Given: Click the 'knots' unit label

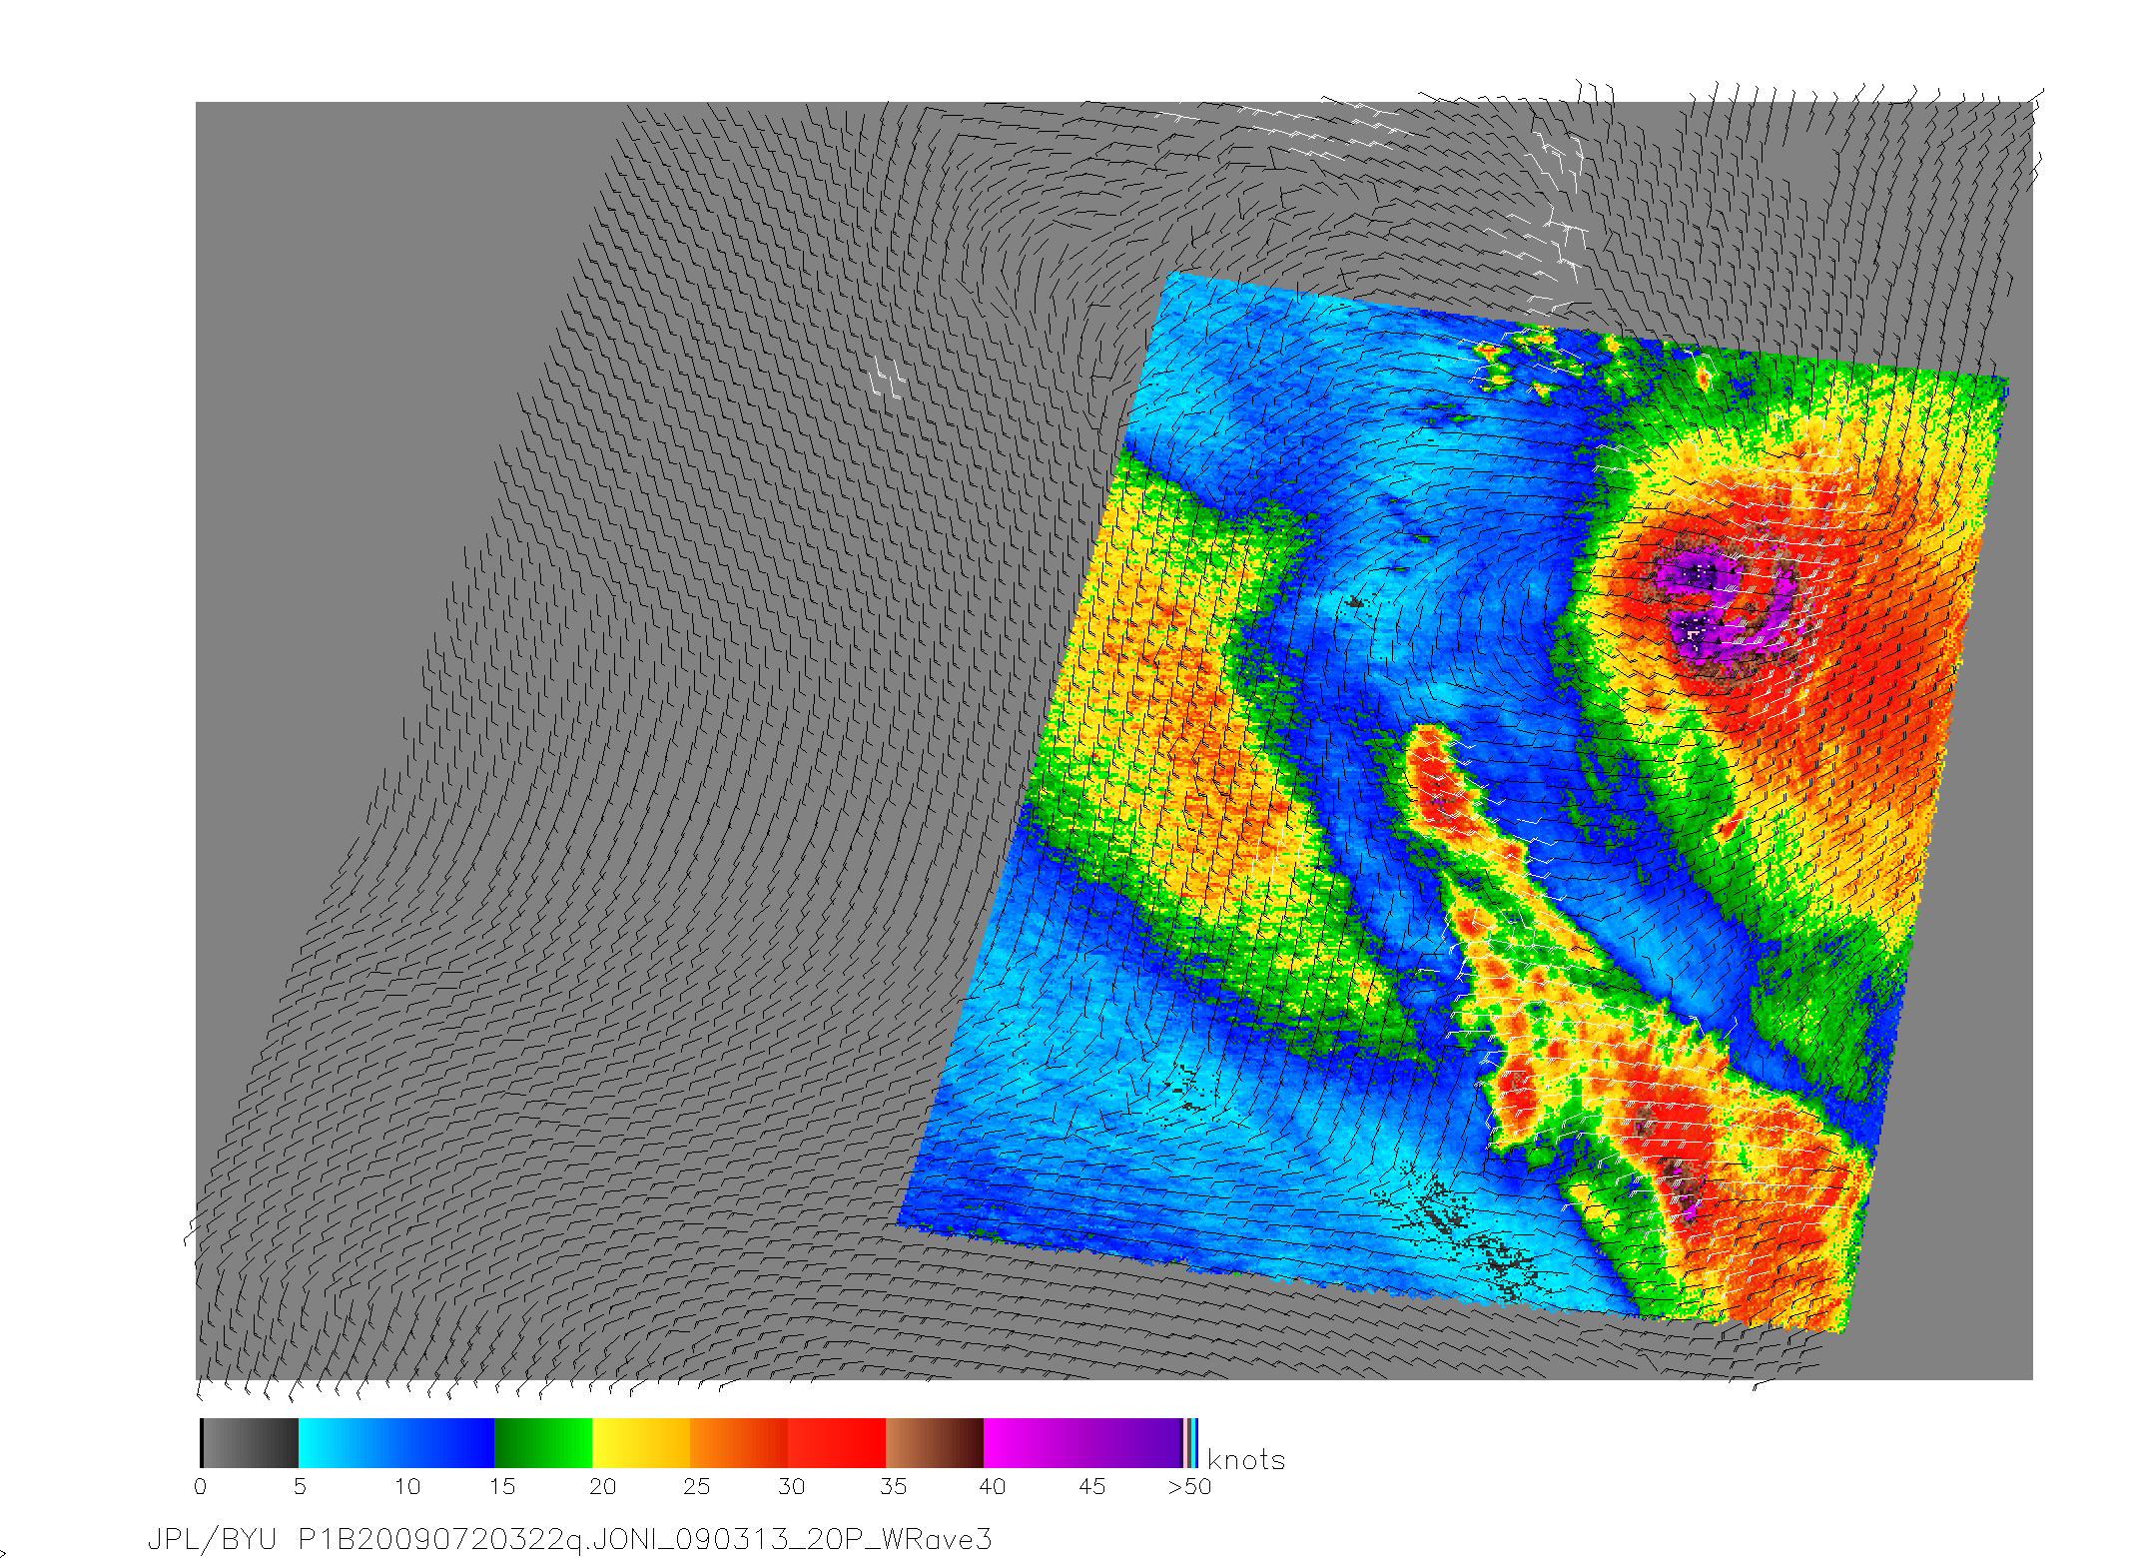Looking at the screenshot, I should [x=1246, y=1460].
